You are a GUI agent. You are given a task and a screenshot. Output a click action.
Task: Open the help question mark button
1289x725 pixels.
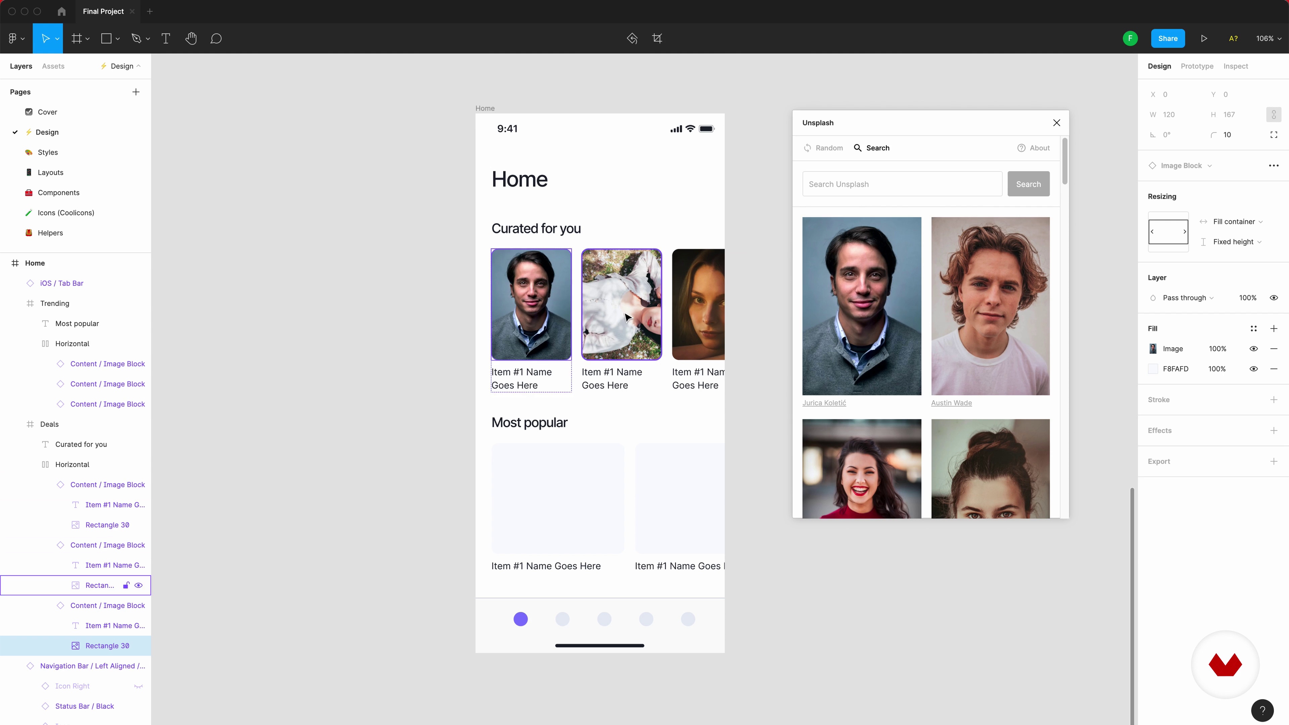pos(1262,710)
